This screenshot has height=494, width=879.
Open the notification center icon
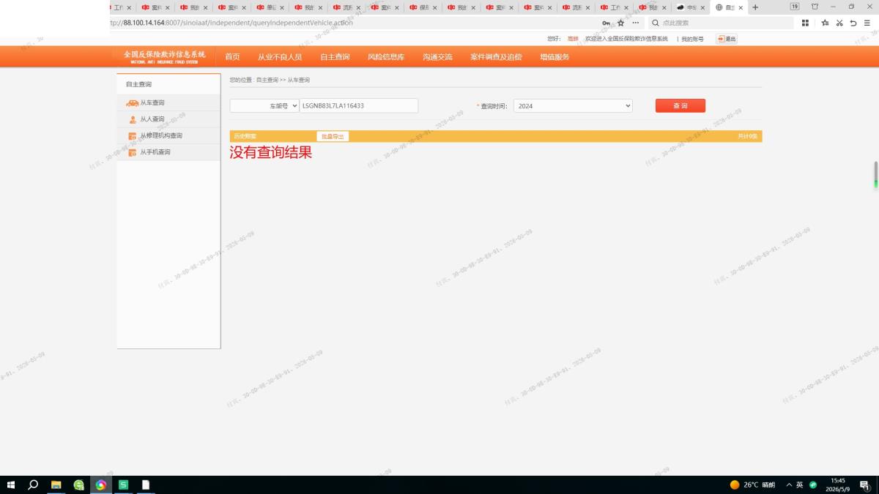point(864,484)
